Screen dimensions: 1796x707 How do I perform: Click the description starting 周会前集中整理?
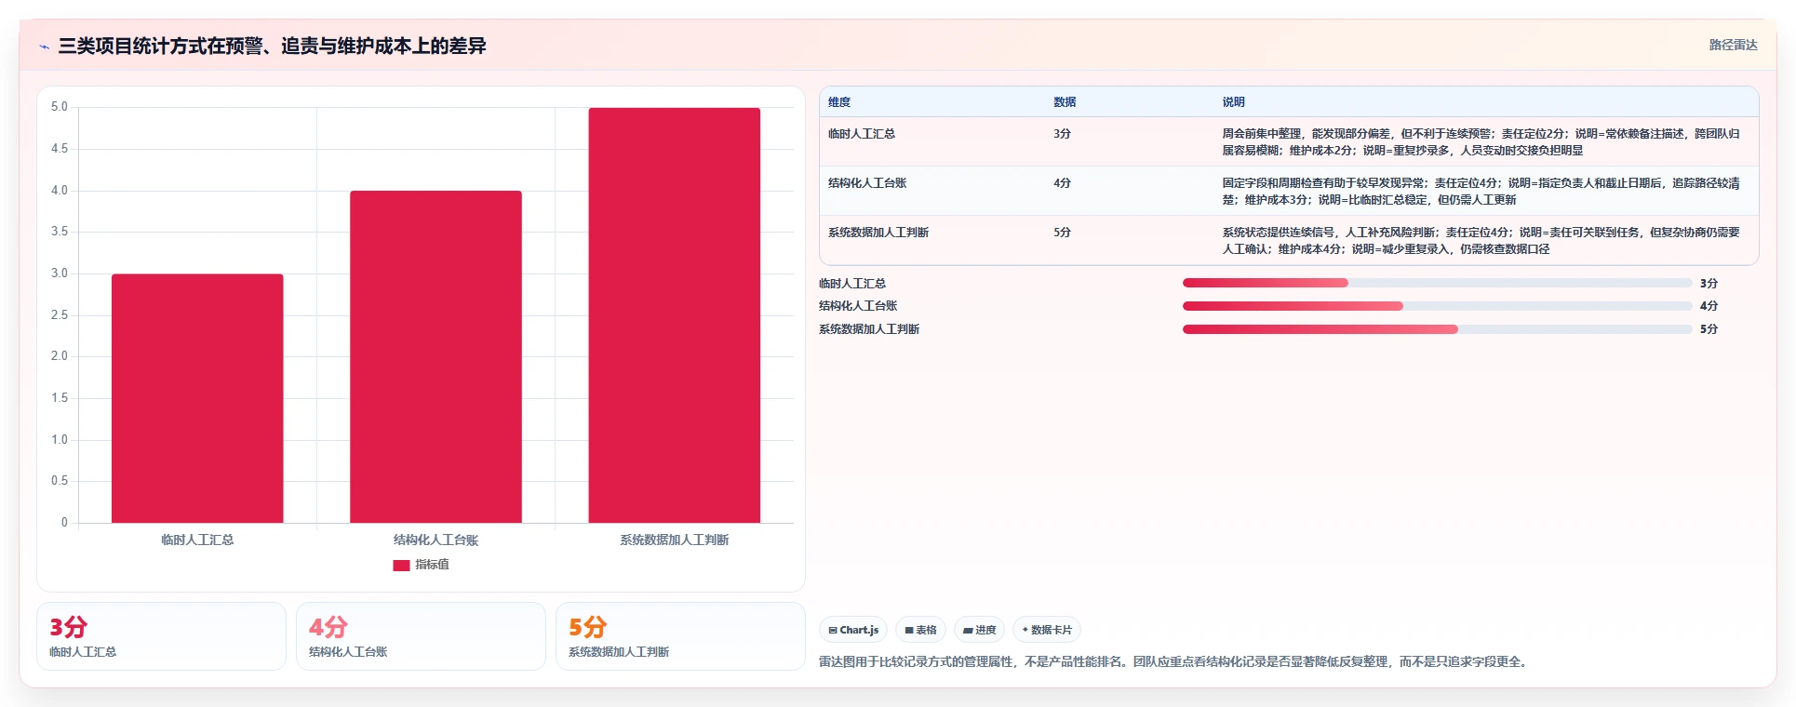click(x=1481, y=142)
